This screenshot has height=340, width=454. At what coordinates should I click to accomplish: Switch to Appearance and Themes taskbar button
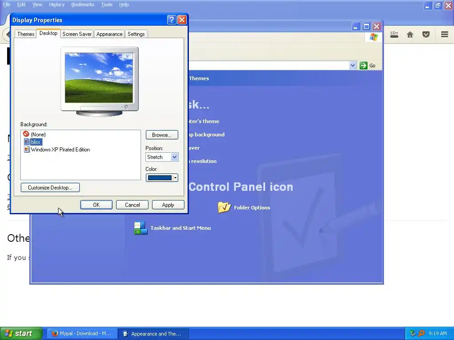(x=153, y=333)
